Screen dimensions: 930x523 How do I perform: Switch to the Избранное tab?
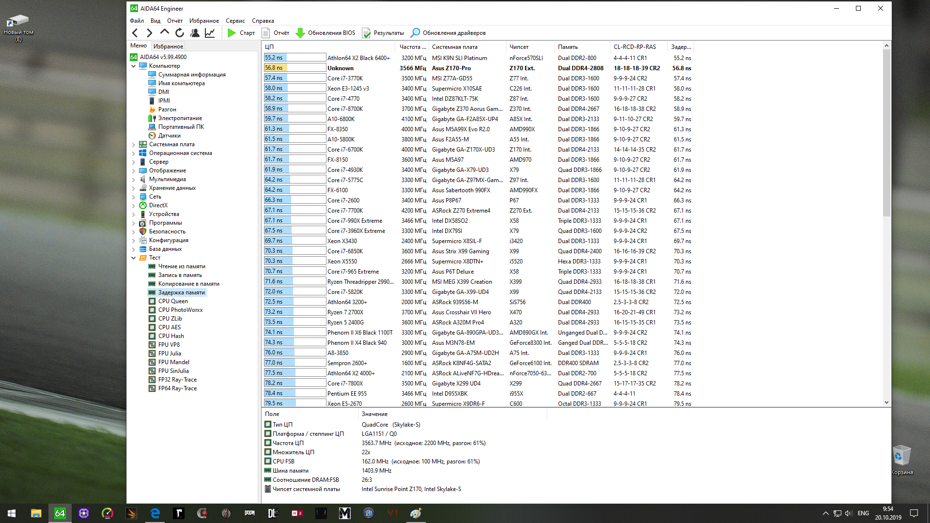(x=168, y=46)
